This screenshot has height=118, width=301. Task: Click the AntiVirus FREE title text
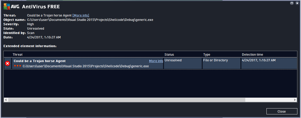pyautogui.click(x=41, y=7)
